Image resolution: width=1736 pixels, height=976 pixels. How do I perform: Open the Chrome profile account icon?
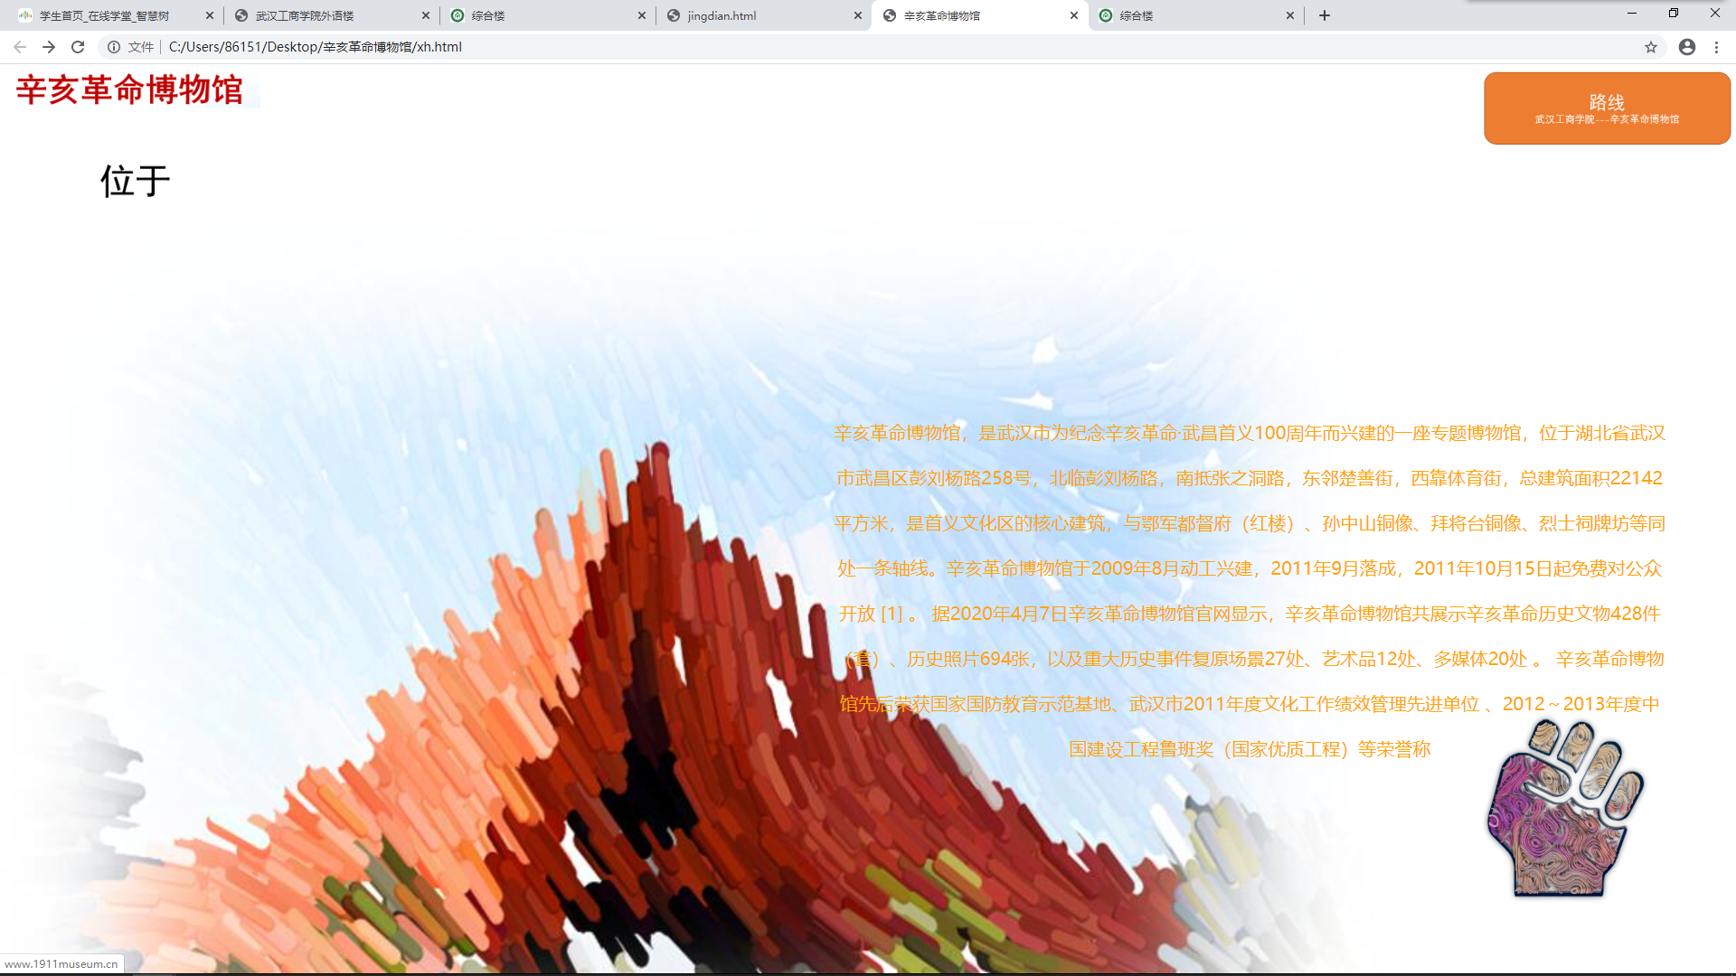pos(1687,47)
